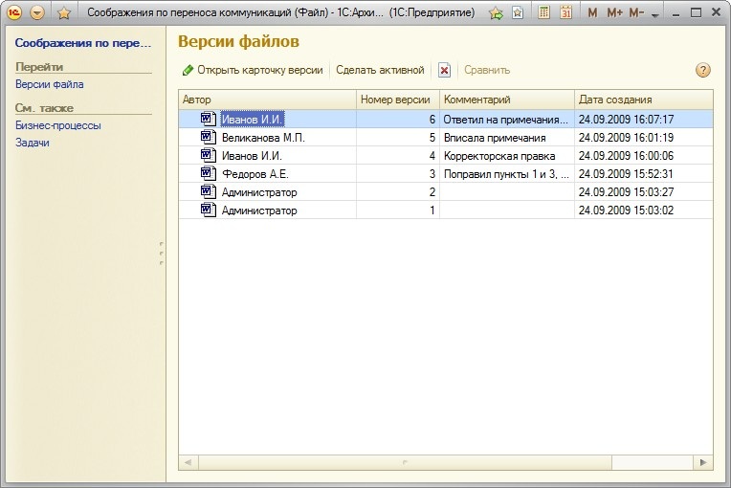This screenshot has height=488, width=731.
Task: Expand the title bar tools dropdown arrow
Action: click(654, 15)
